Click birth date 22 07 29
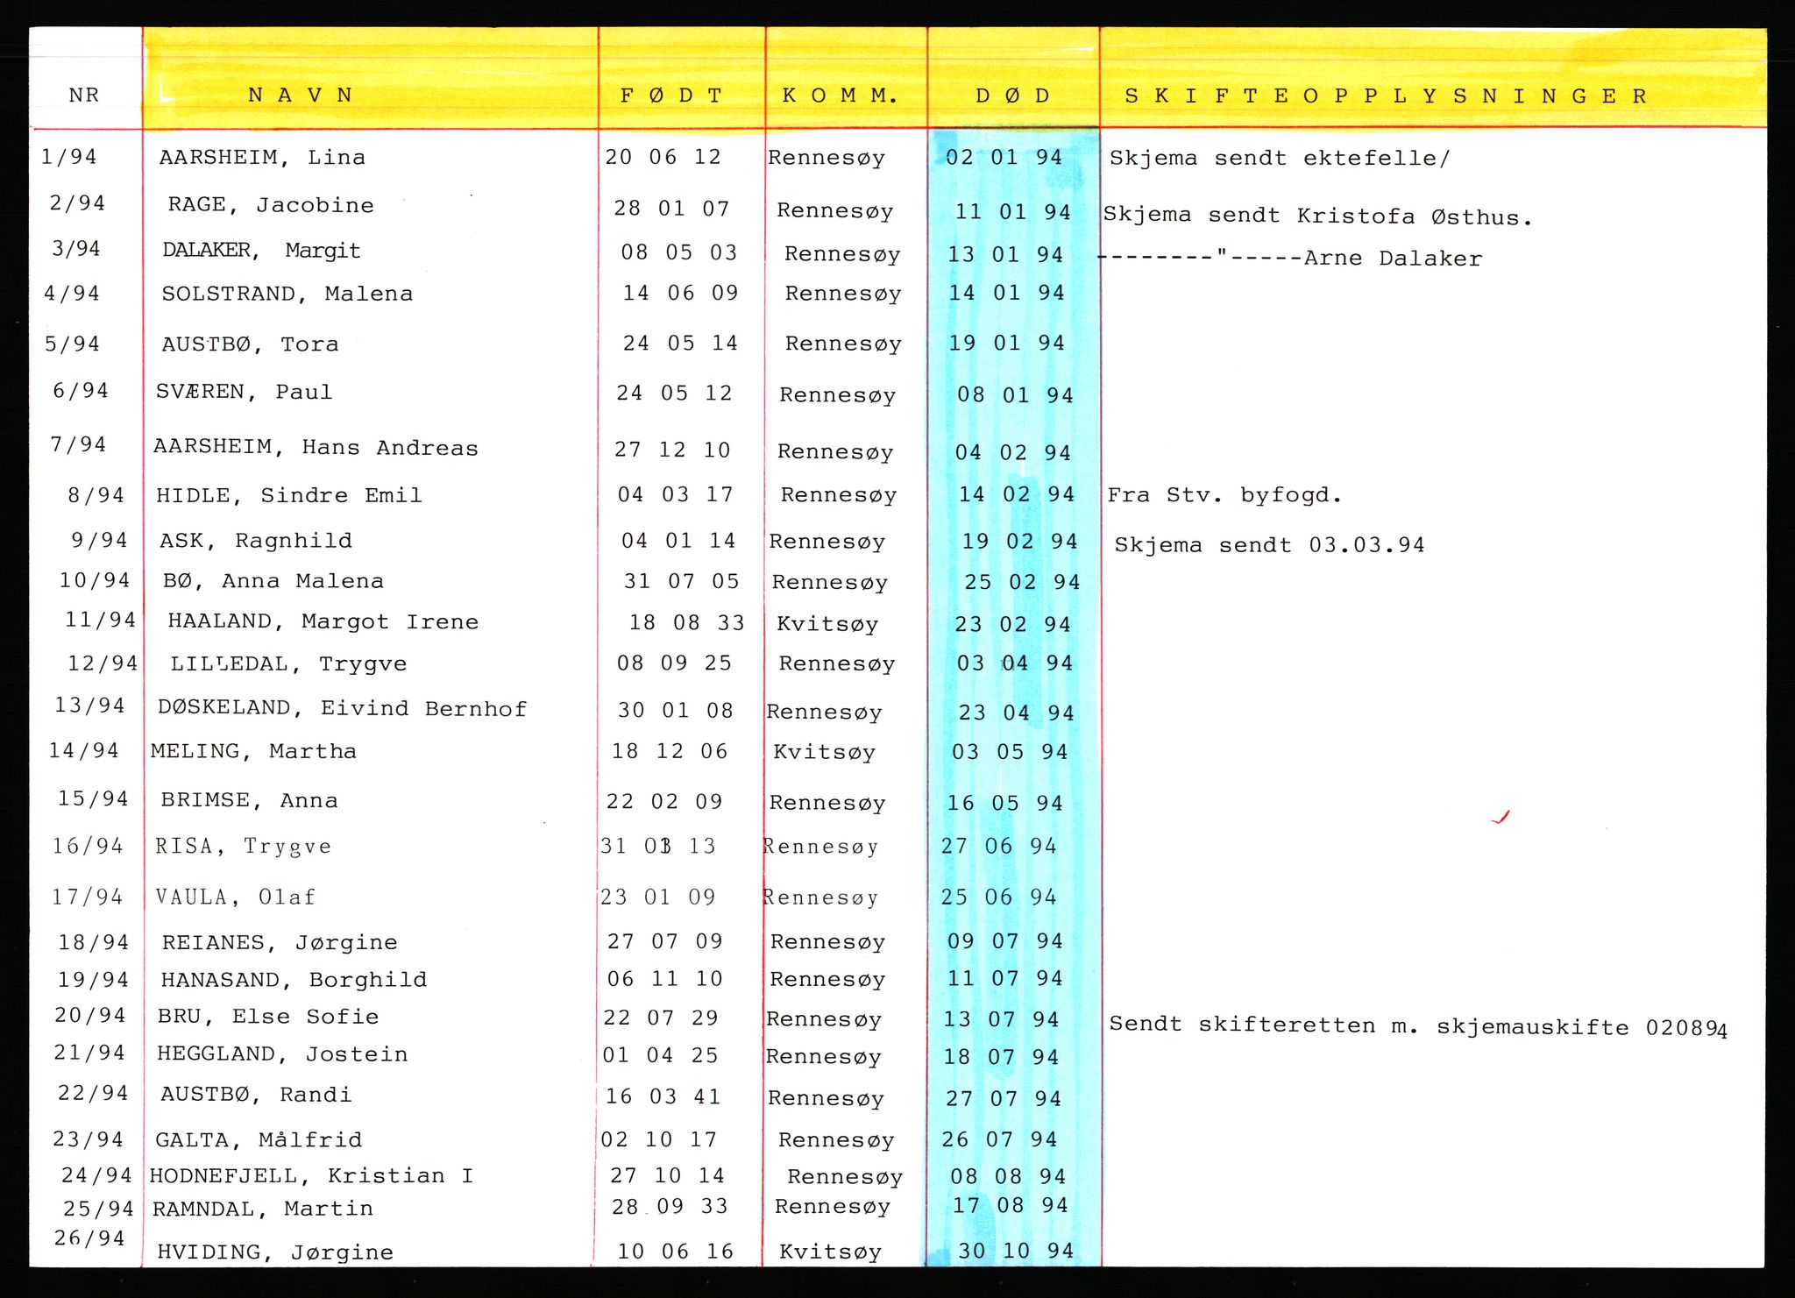Viewport: 1795px width, 1298px height. coord(661,1018)
